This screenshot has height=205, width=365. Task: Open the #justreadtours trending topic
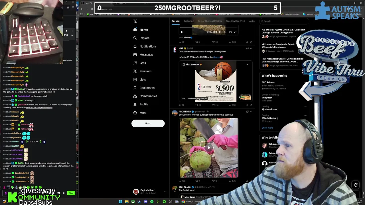click(x=269, y=109)
